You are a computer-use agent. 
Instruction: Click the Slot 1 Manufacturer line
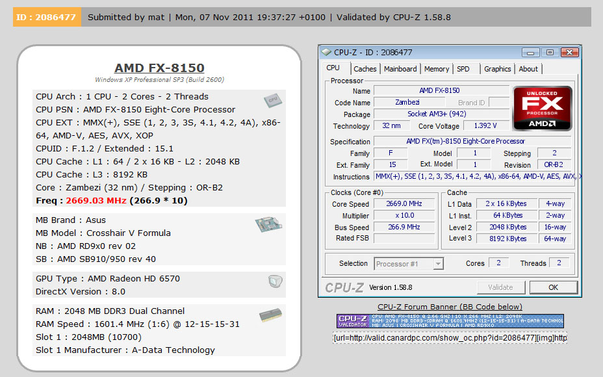[x=125, y=350]
